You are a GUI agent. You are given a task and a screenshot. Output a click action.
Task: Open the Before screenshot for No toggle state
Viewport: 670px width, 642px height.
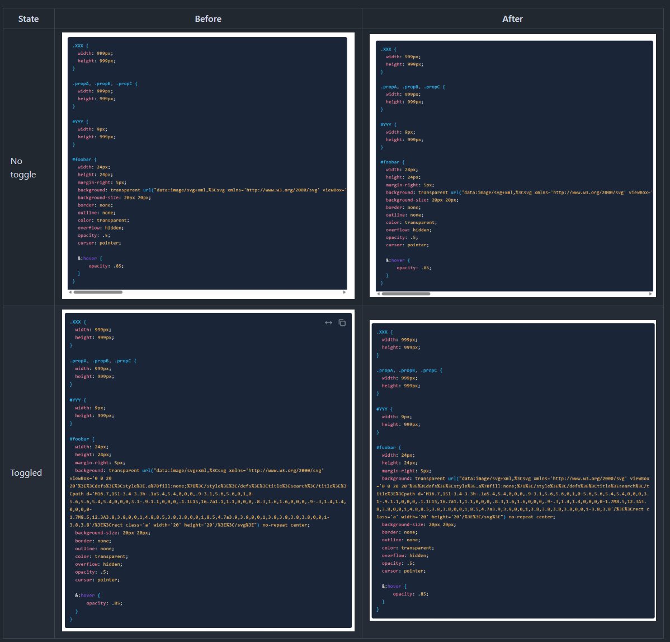coord(208,166)
